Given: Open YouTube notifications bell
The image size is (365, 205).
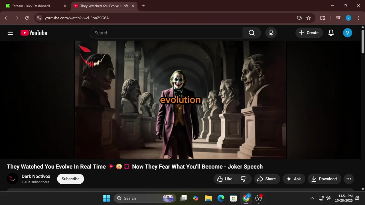Looking at the screenshot, I should tap(331, 33).
